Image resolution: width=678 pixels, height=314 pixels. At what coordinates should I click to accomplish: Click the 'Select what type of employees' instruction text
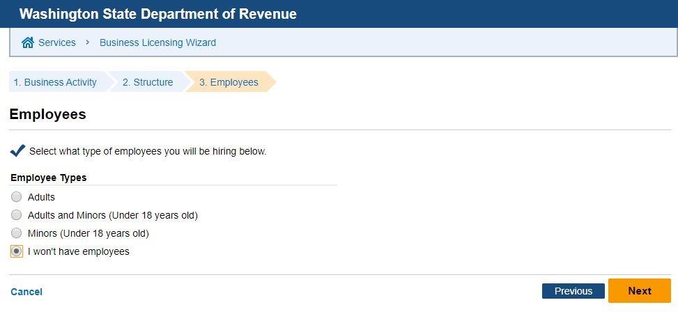click(148, 152)
